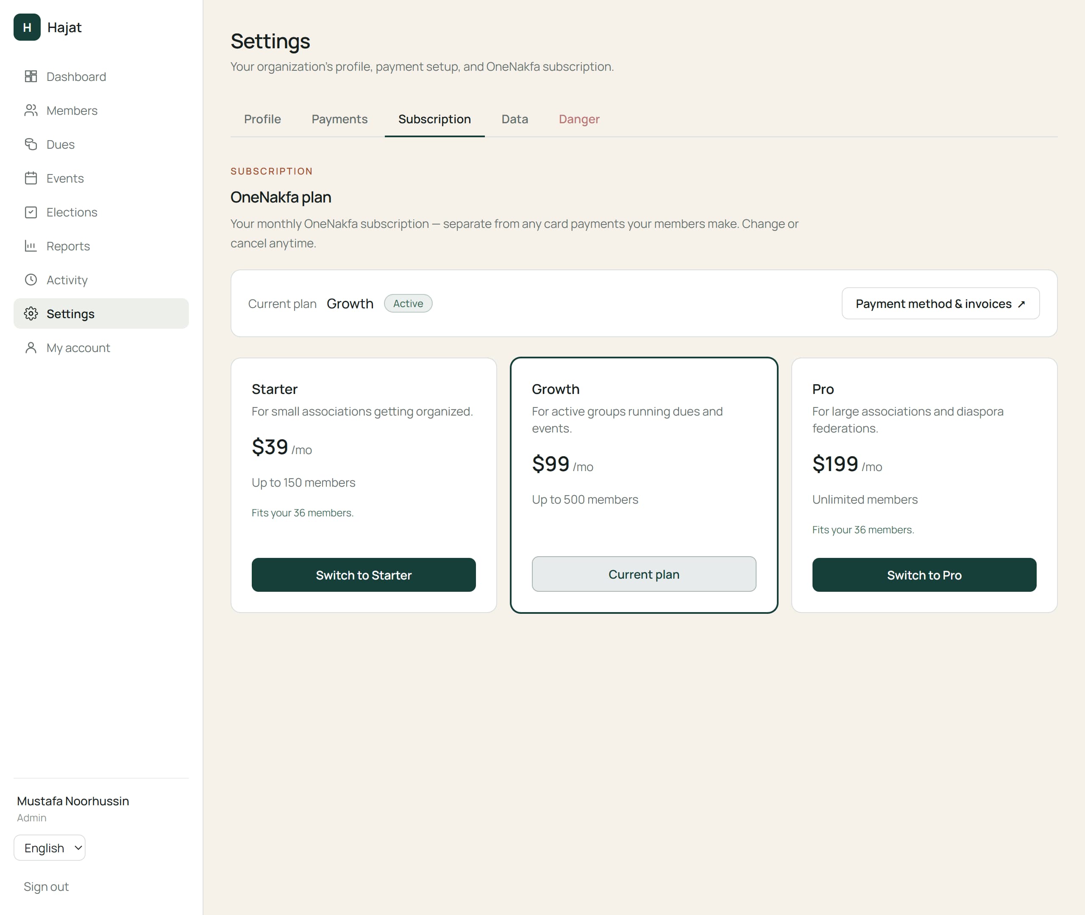Image resolution: width=1085 pixels, height=915 pixels.
Task: View the Reports page
Action: (x=101, y=246)
